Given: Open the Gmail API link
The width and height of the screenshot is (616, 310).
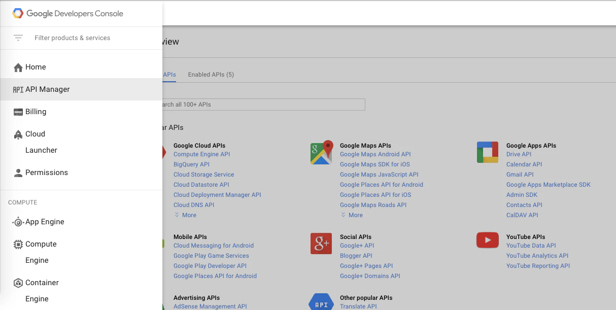Looking at the screenshot, I should (520, 175).
